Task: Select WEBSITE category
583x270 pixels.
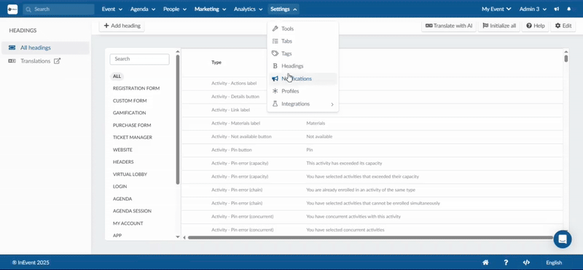Action: pyautogui.click(x=122, y=150)
